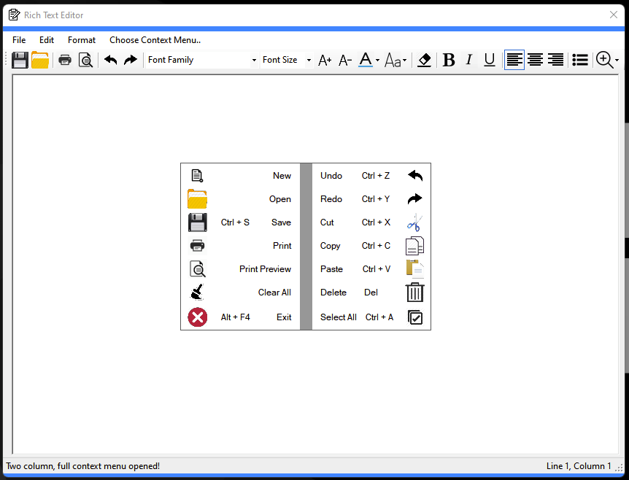Open the font color dropdown arrow
Viewport: 629px width, 480px height.
(377, 61)
